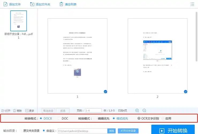This screenshot has height=134, width=198.
Task: Zoom in with the magnifier plus icon
Action: pos(137,110)
